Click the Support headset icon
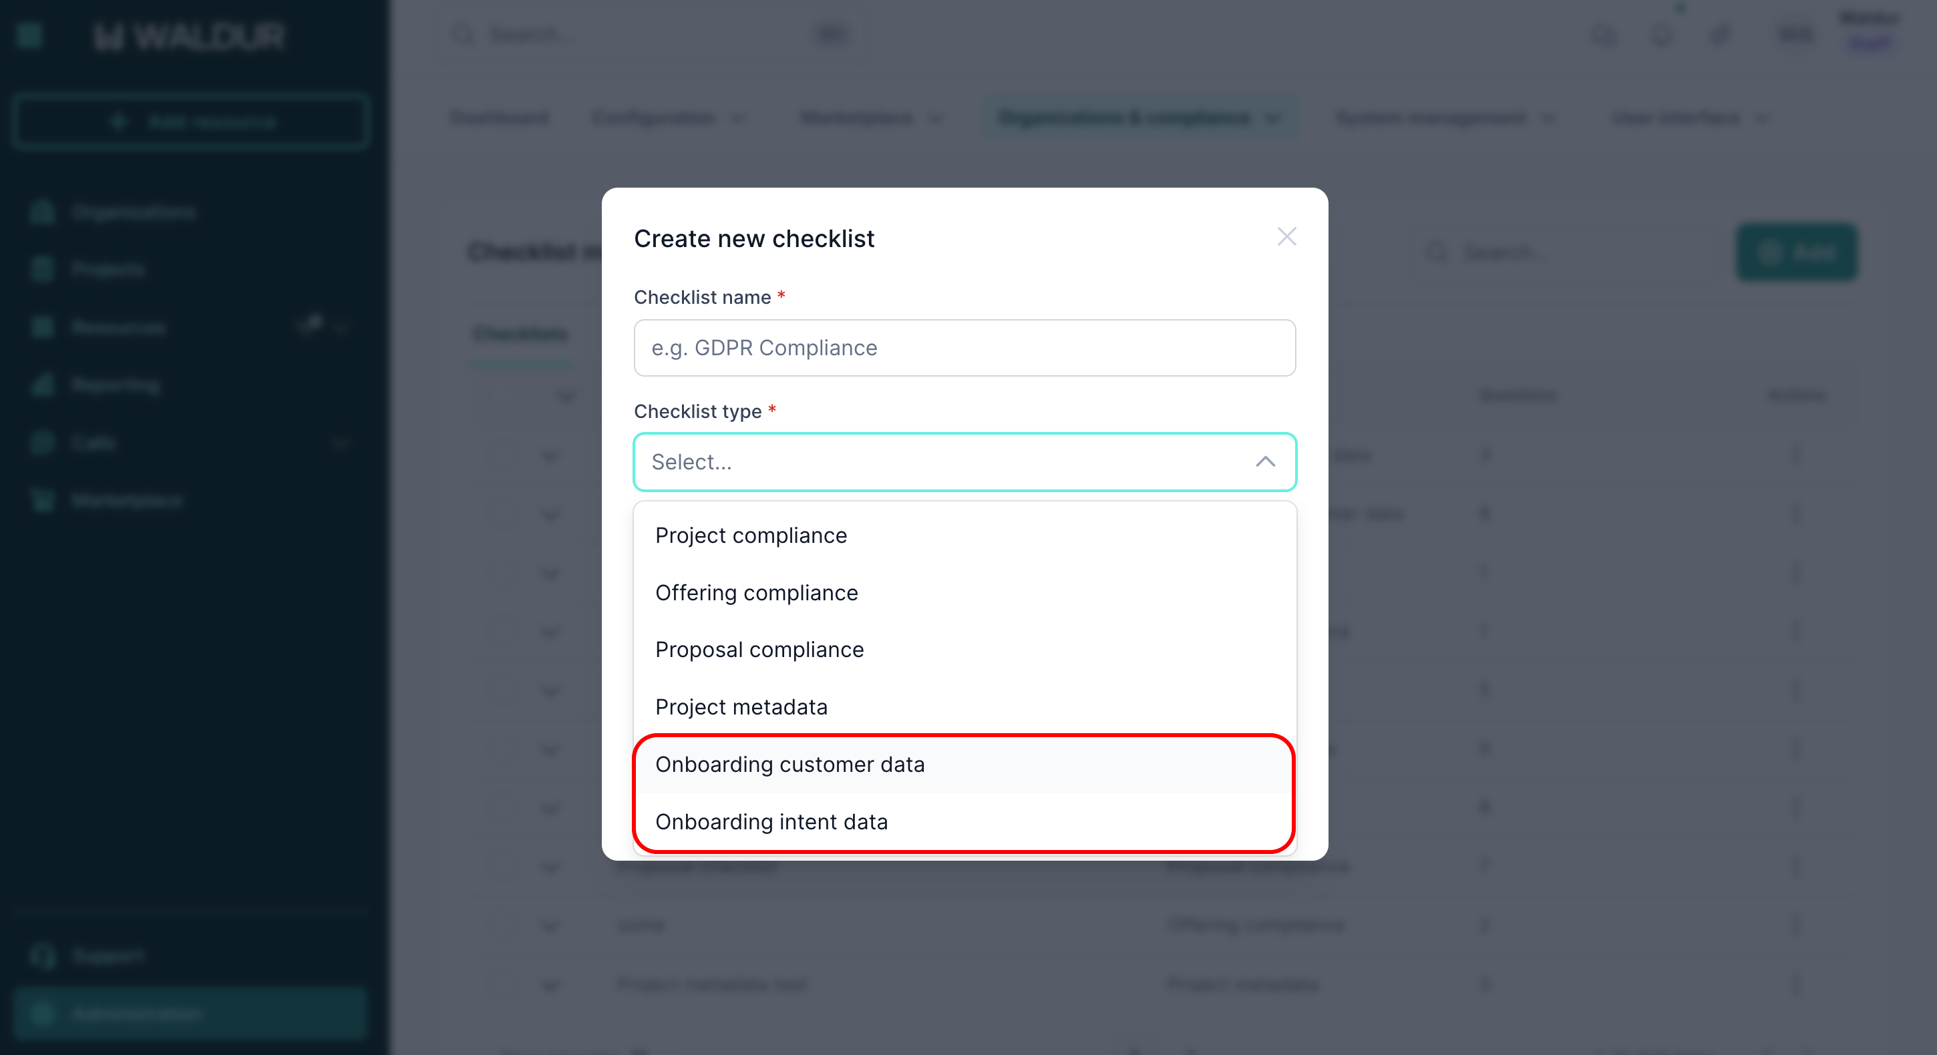Screen dimensions: 1937x1055 point(43,956)
